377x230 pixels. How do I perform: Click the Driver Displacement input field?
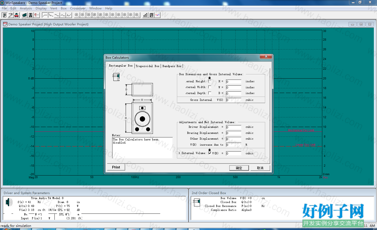pyautogui.click(x=234, y=127)
